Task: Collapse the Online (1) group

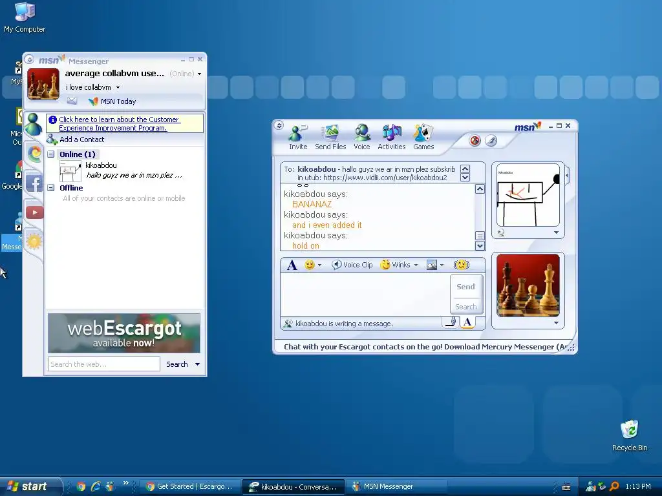Action: [50, 154]
